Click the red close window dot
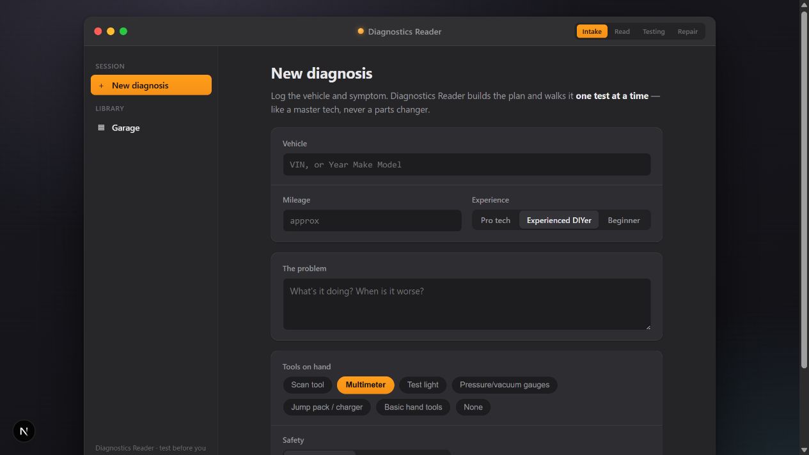The width and height of the screenshot is (809, 455). click(98, 31)
